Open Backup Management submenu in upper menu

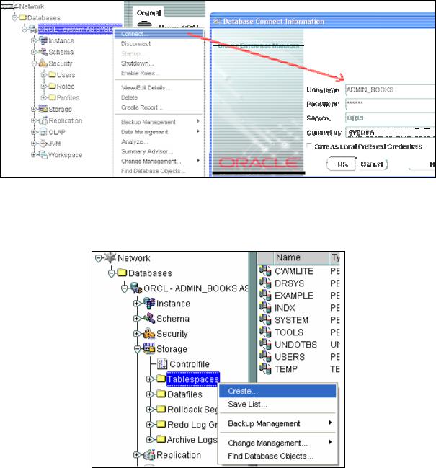(x=159, y=122)
